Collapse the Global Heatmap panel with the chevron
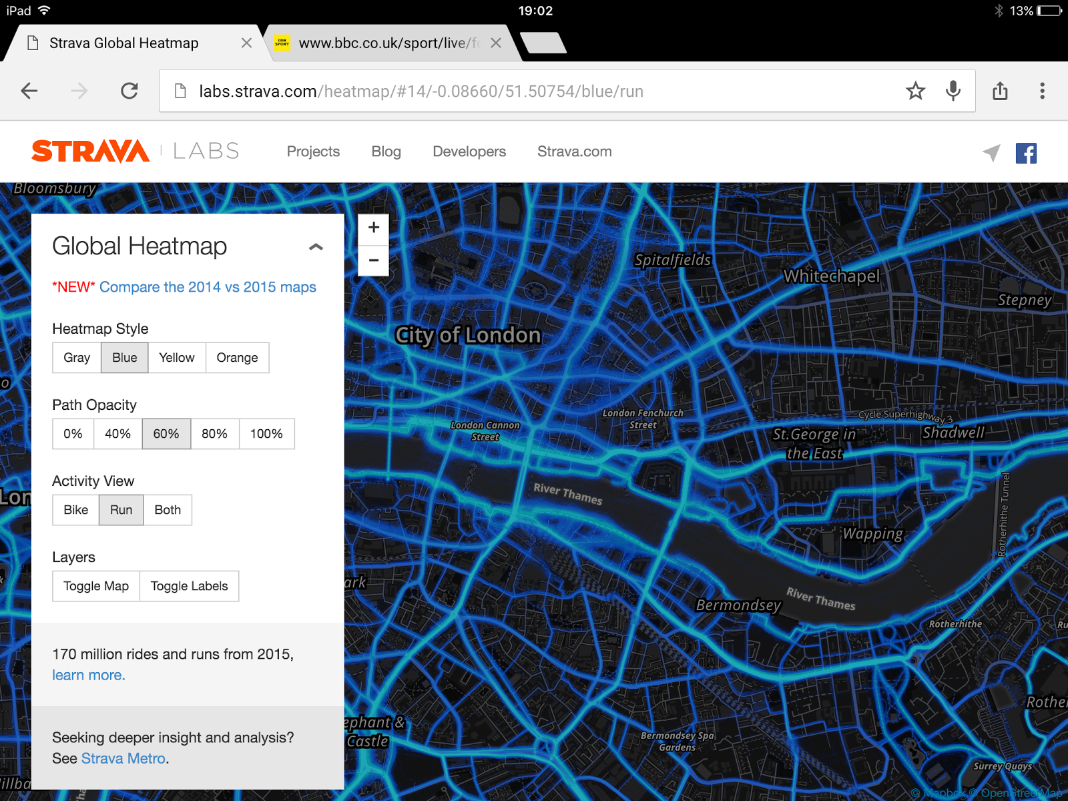 [x=316, y=247]
